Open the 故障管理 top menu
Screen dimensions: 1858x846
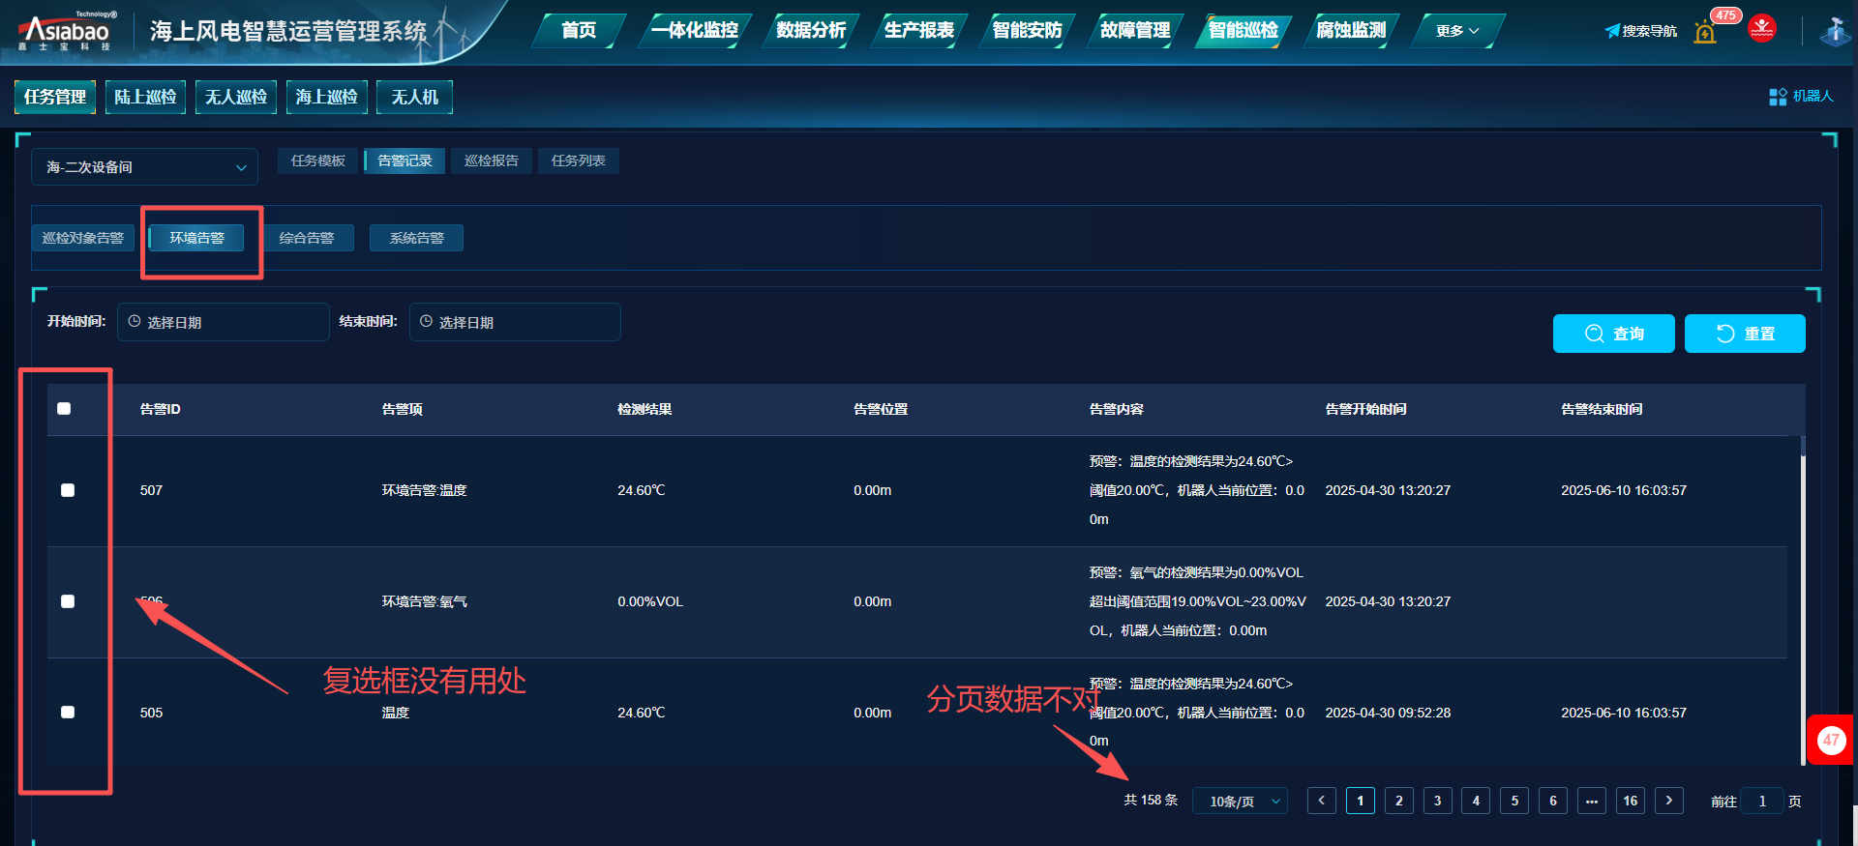click(1135, 31)
